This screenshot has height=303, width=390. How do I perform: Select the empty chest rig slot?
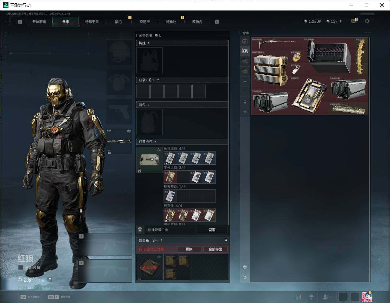(149, 61)
